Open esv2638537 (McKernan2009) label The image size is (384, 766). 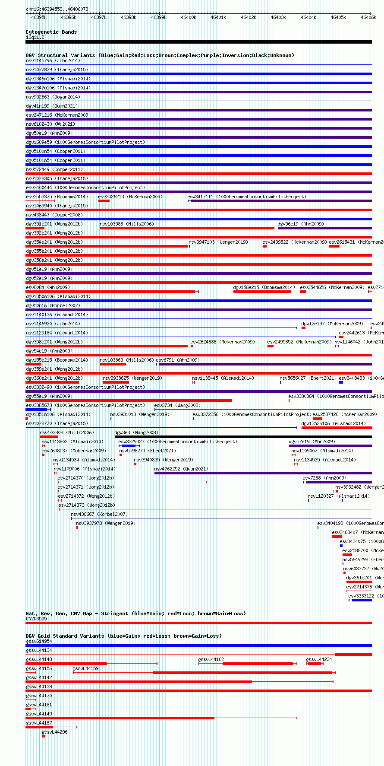[74, 451]
